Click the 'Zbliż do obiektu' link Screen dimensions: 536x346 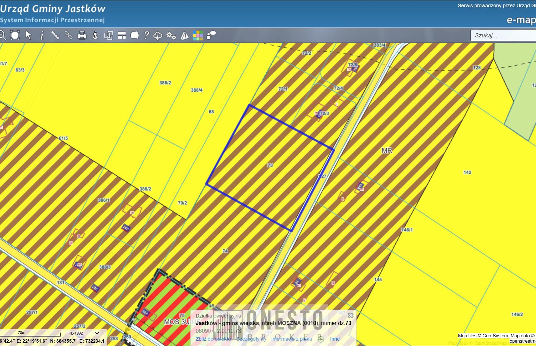point(213,339)
